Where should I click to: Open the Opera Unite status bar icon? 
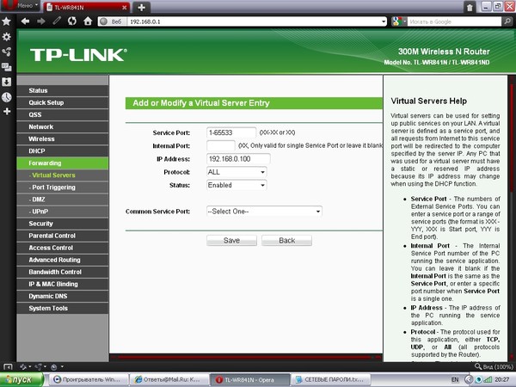[x=40, y=366]
